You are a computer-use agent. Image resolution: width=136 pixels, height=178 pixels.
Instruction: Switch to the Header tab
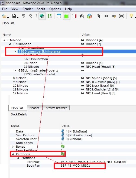(x=34, y=108)
